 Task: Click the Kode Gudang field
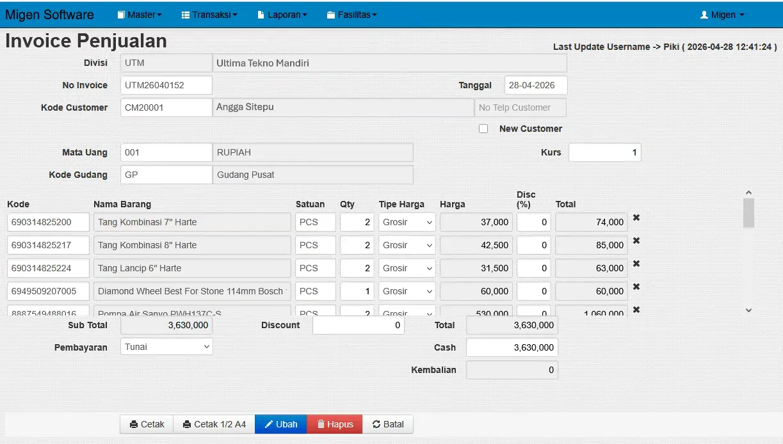click(166, 175)
